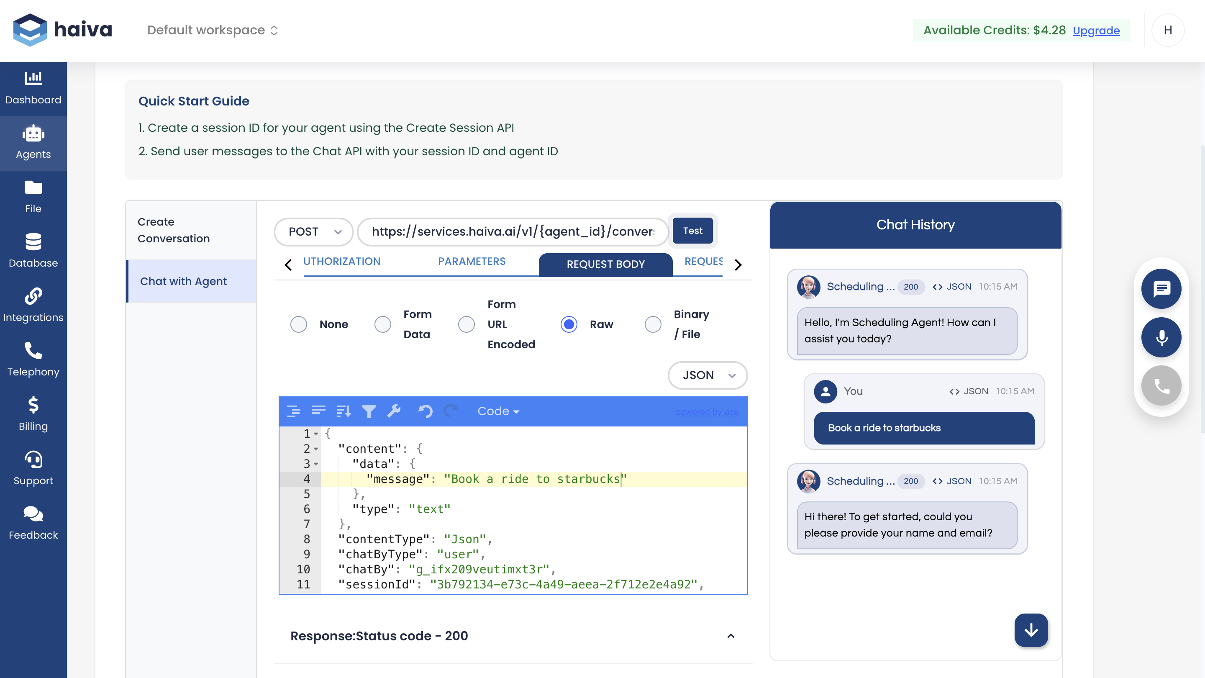The image size is (1205, 678).
Task: Open Telephony in the sidebar
Action: 33,360
